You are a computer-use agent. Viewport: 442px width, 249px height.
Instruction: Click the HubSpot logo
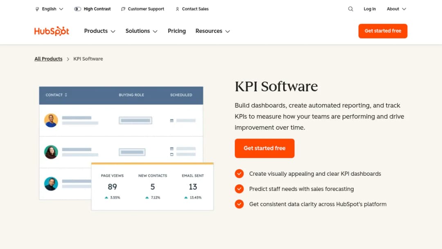[x=52, y=31]
